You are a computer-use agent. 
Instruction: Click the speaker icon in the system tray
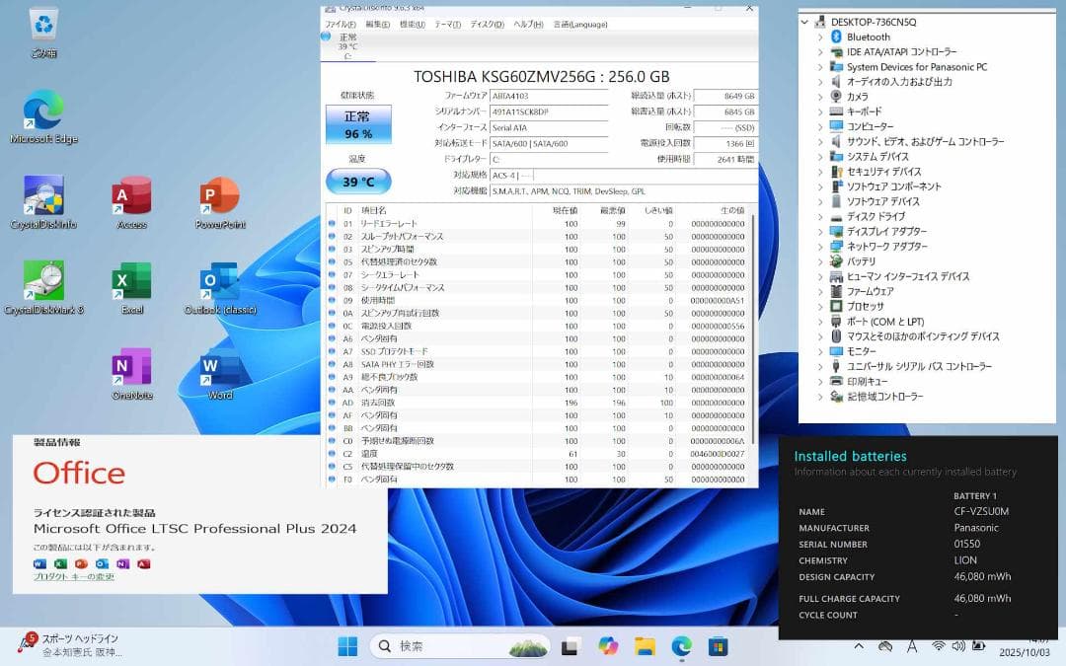958,646
